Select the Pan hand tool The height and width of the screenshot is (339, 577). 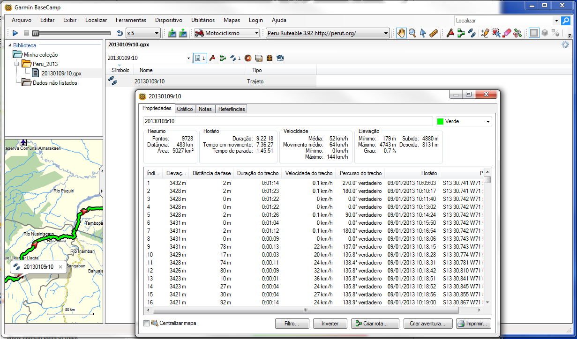[x=401, y=33]
